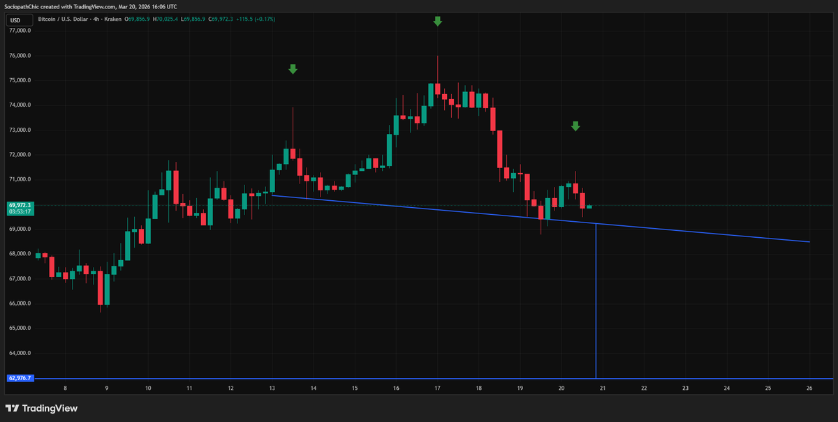Click the bar countdown 03:53:17
This screenshot has height=422, width=838.
point(19,211)
